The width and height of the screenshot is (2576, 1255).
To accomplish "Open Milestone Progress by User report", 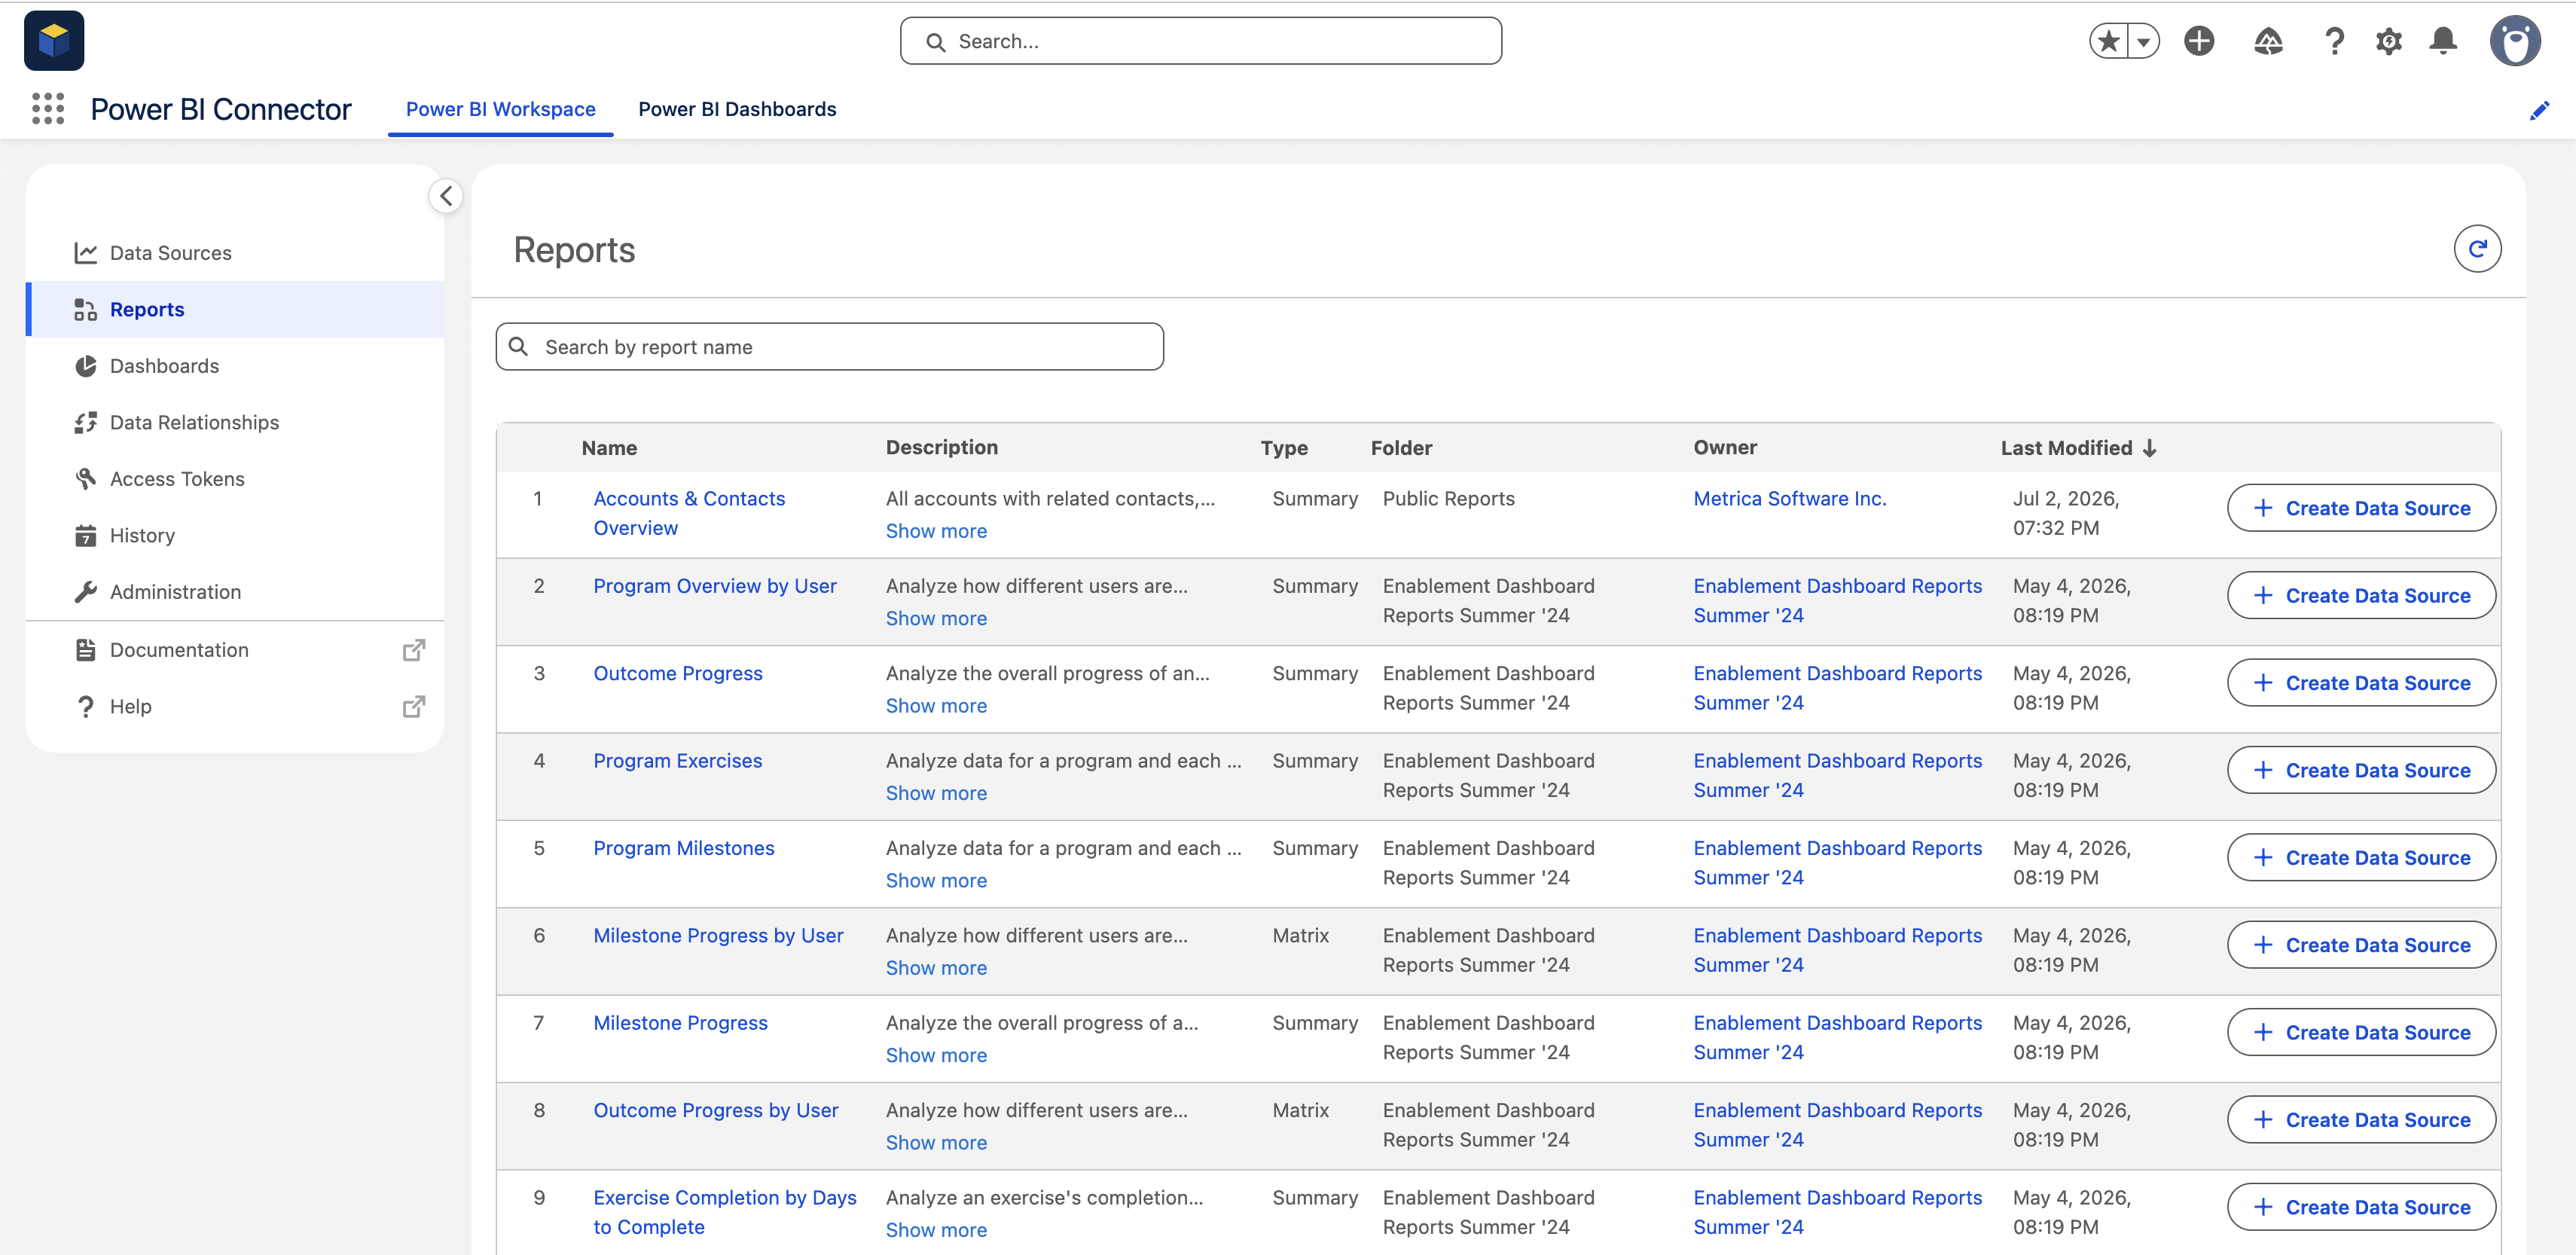I will click(x=718, y=935).
